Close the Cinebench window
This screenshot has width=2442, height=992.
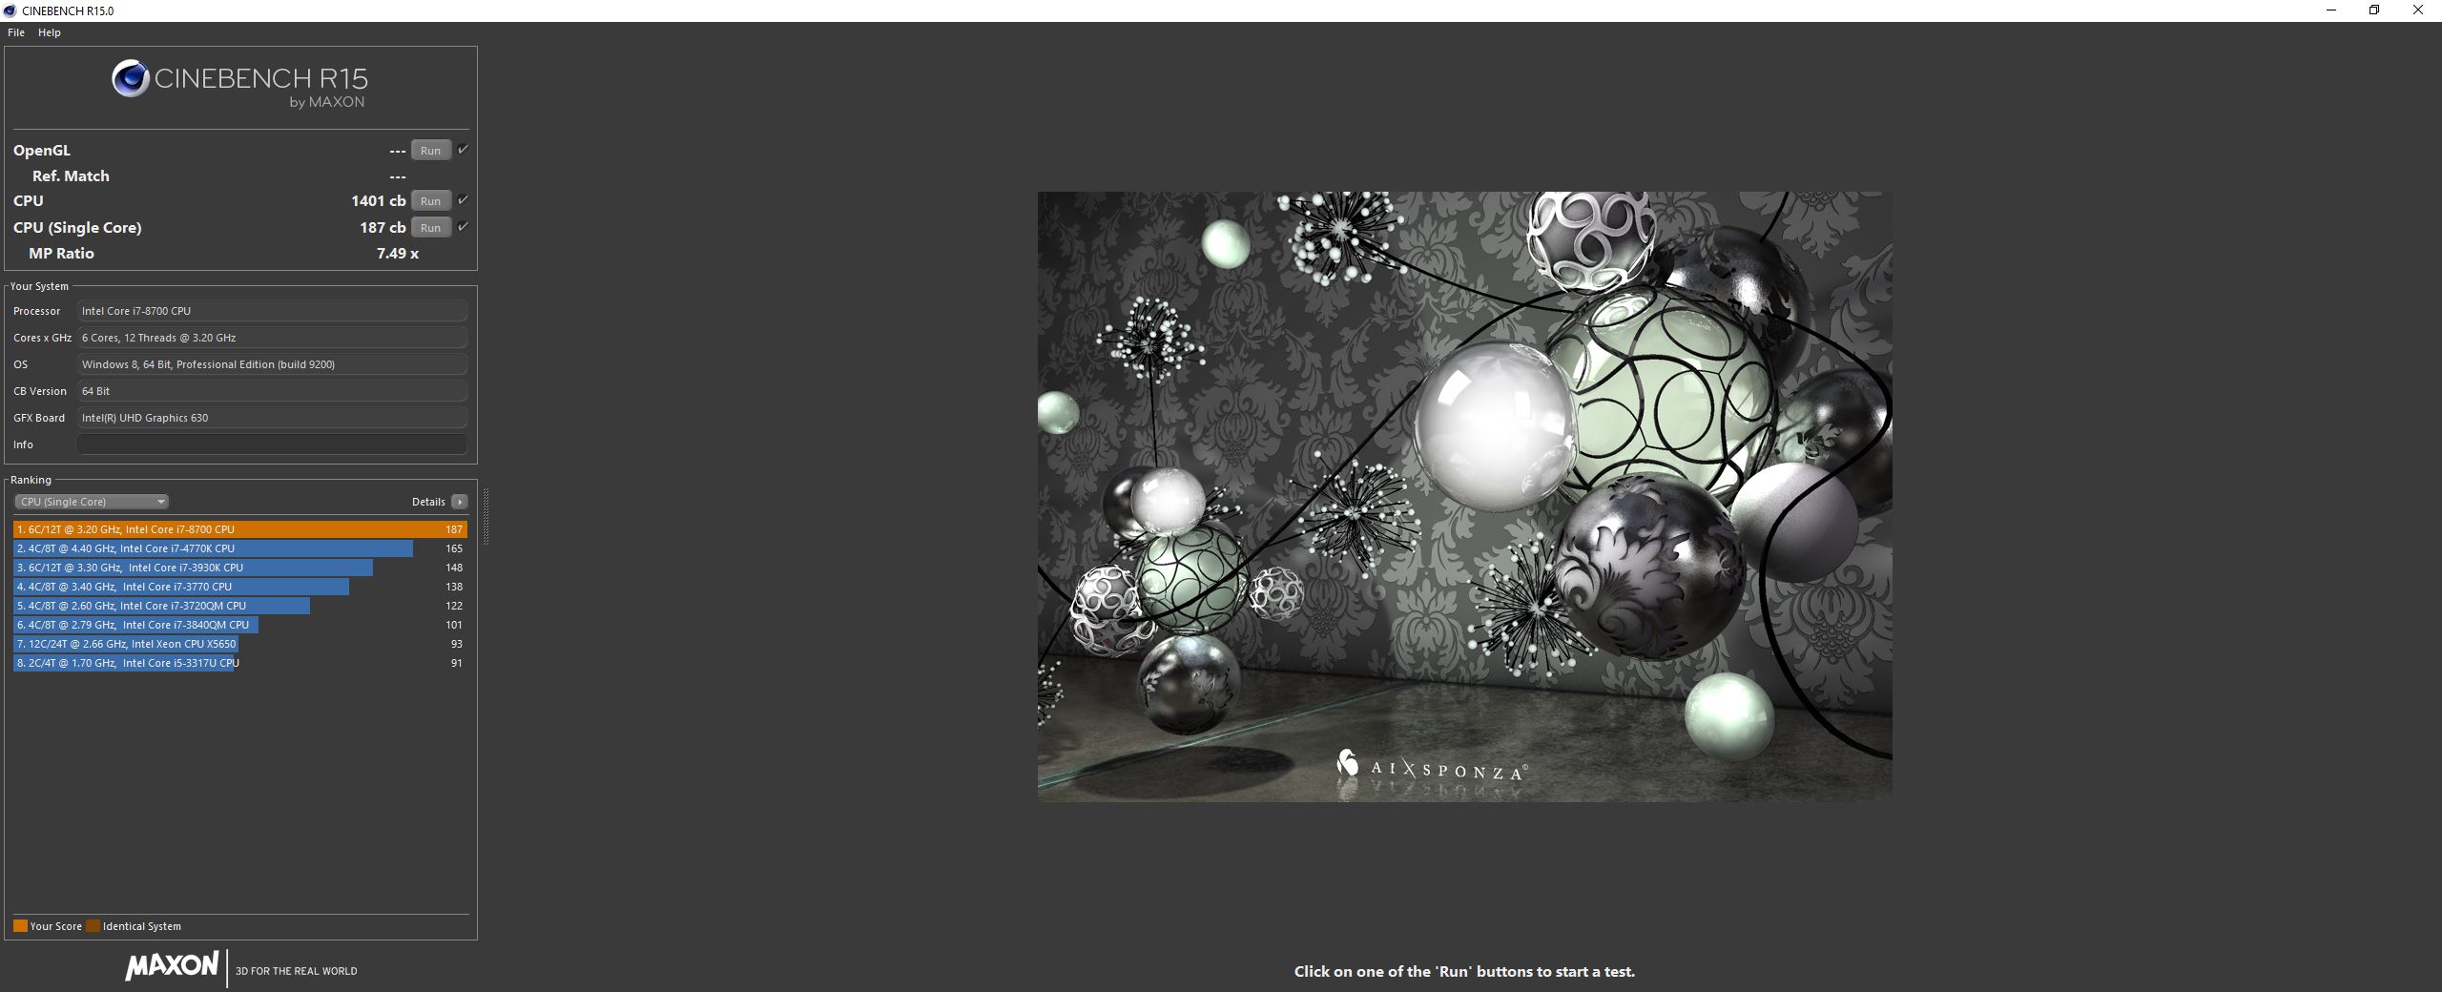coord(2418,10)
